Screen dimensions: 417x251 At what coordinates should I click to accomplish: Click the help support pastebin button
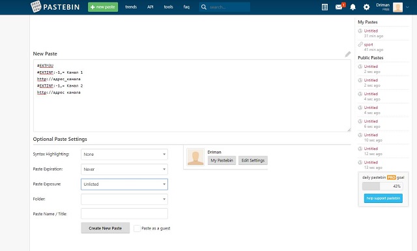click(383, 198)
